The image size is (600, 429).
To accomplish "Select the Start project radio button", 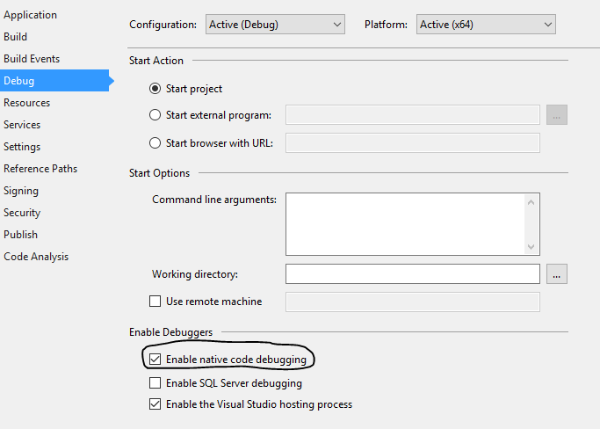I will 155,89.
